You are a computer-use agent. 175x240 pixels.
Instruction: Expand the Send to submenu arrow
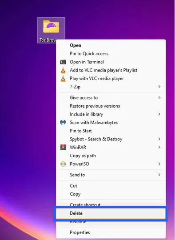[x=159, y=175]
